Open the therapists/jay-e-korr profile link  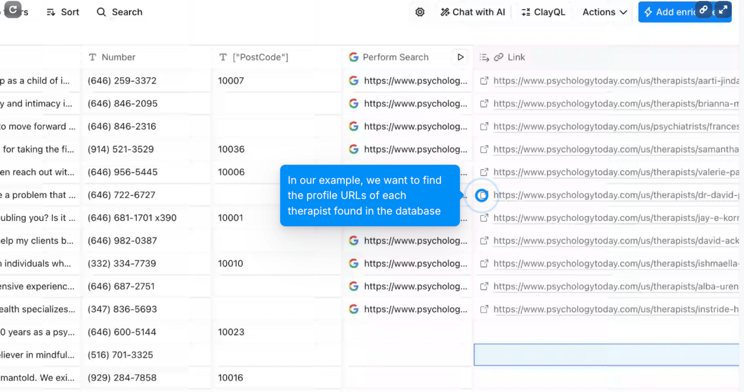(616, 218)
